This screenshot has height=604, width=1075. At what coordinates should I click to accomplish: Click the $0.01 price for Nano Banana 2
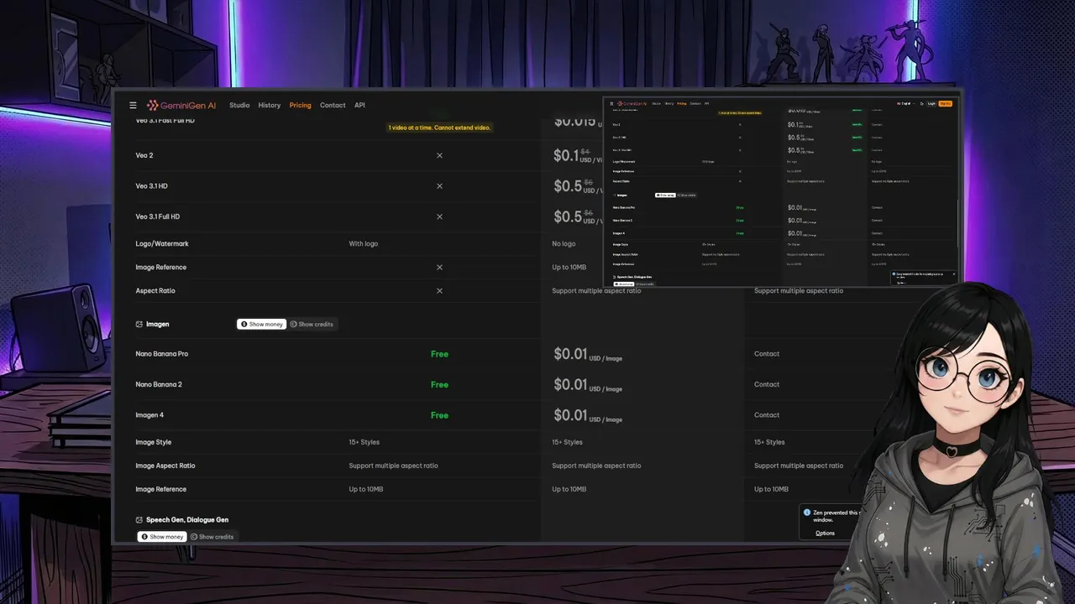[570, 384]
